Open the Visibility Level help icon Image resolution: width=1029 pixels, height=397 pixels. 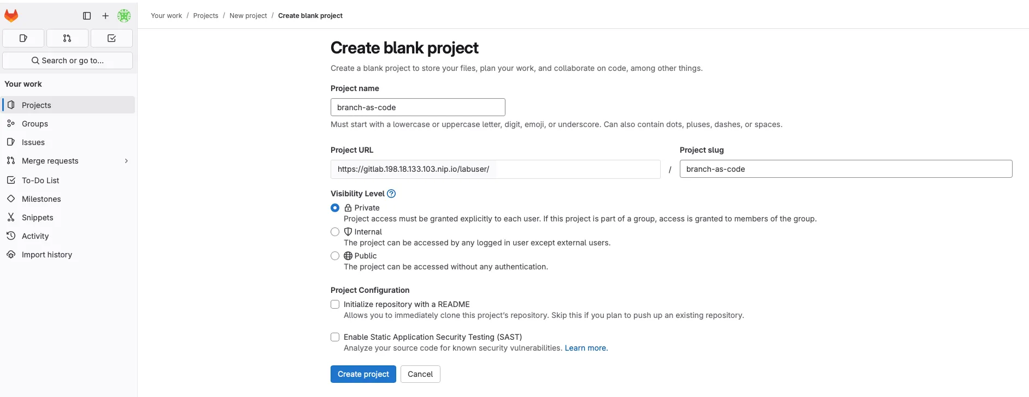point(391,193)
